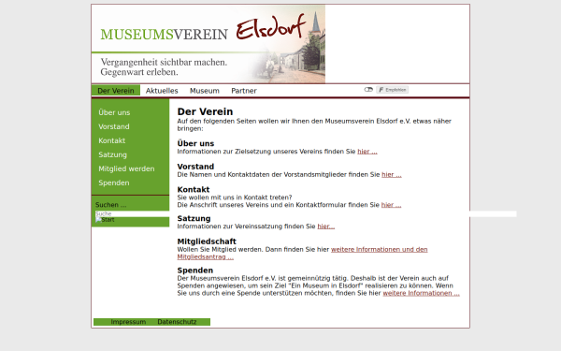Click the 'Kontakt' section heading in content
Image resolution: width=561 pixels, height=351 pixels.
pos(194,189)
